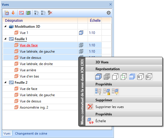This screenshot has height=138, width=164.
Task: Click scale 1:10 of Vue latérale, de gauche
Action: click(92, 51)
